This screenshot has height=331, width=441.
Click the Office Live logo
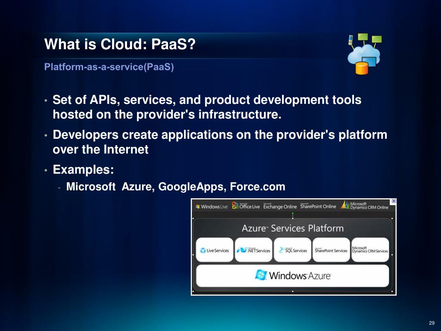246,206
